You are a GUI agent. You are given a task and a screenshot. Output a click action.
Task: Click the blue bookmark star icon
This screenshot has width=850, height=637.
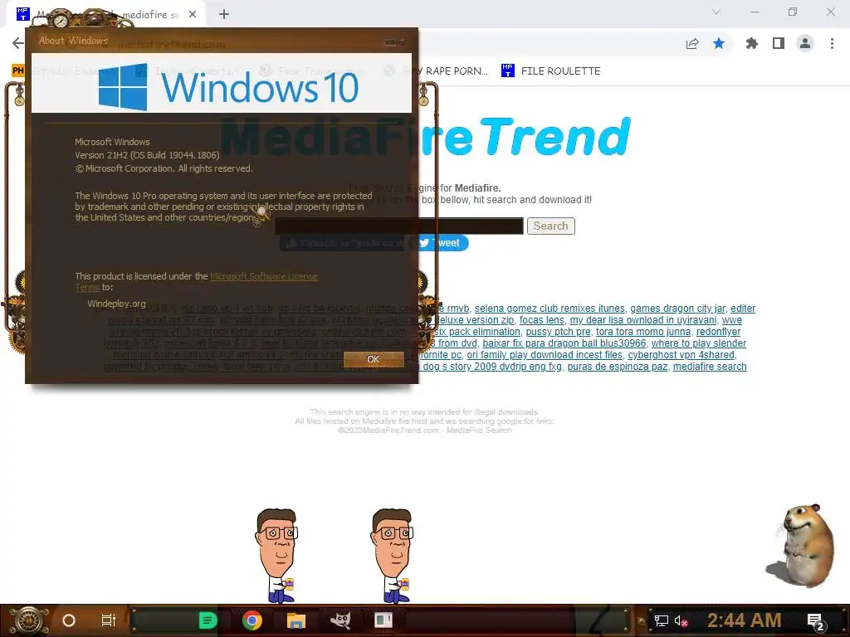click(719, 43)
